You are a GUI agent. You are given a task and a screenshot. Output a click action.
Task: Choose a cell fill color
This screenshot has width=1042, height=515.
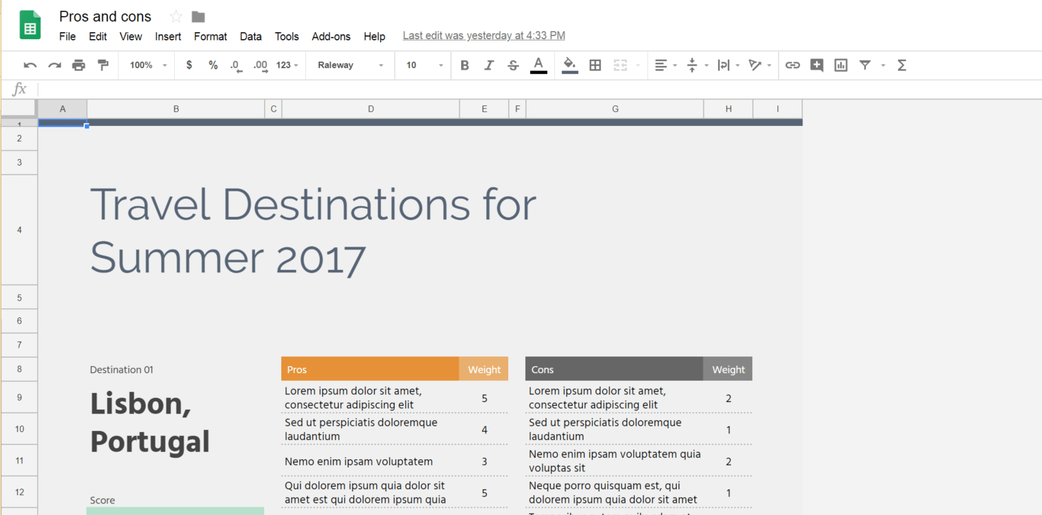point(569,65)
